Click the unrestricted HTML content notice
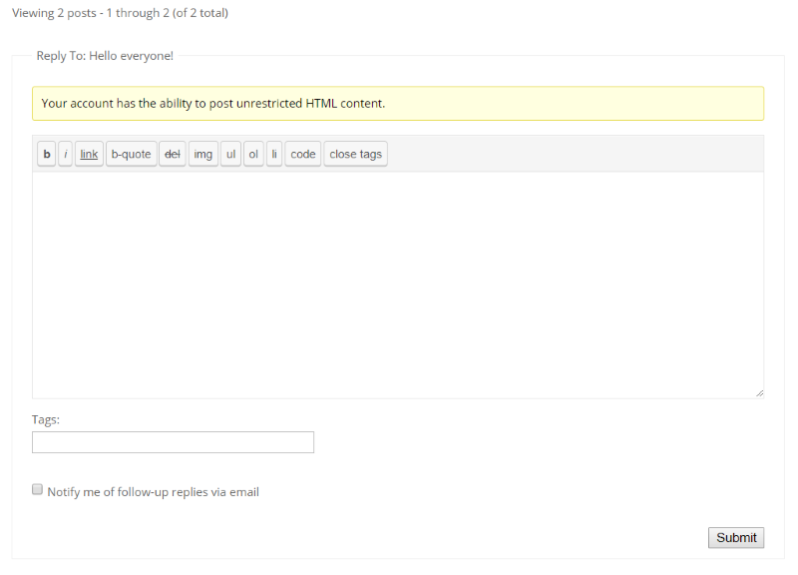The width and height of the screenshot is (798, 575). 398,104
